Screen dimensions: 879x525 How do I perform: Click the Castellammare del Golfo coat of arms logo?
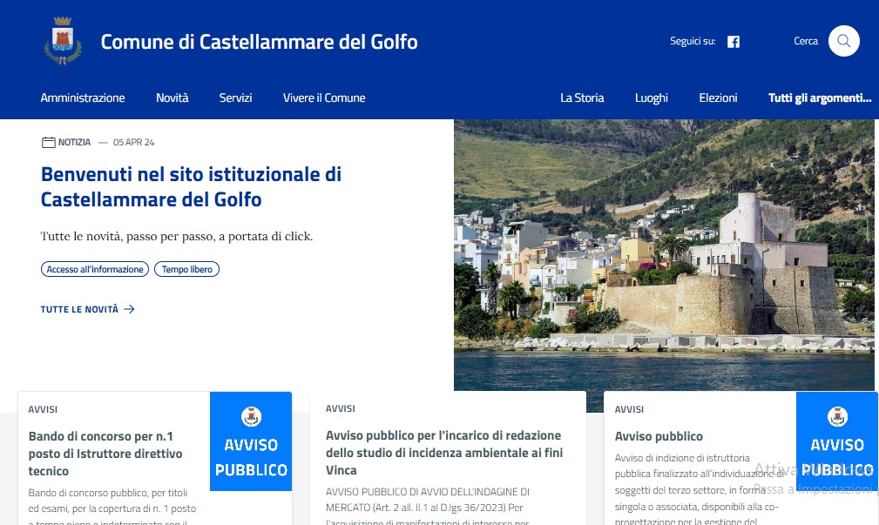coord(62,40)
